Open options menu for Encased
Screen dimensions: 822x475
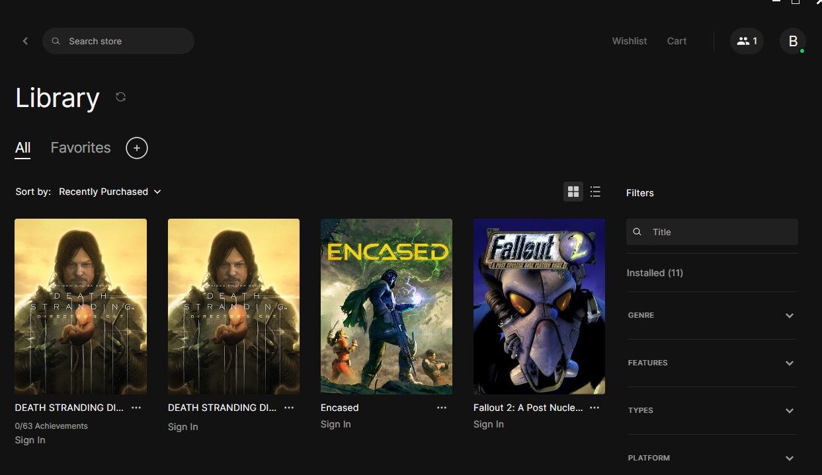(x=442, y=408)
